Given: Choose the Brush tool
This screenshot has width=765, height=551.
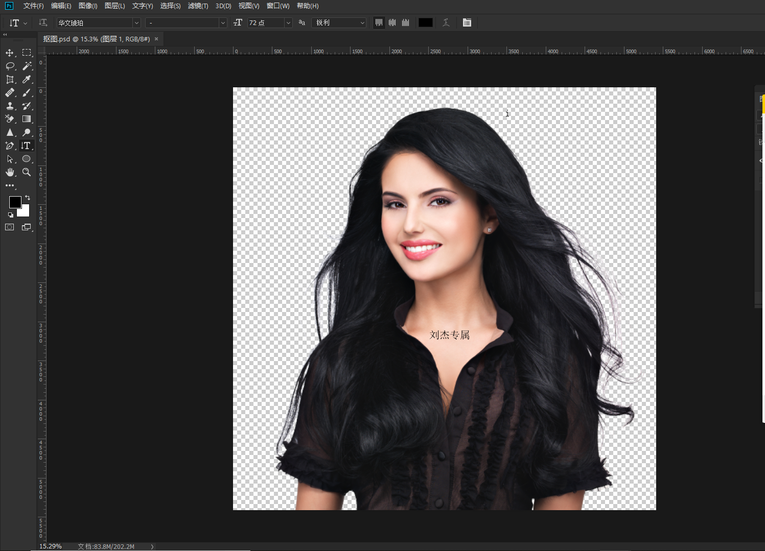Looking at the screenshot, I should [x=27, y=92].
